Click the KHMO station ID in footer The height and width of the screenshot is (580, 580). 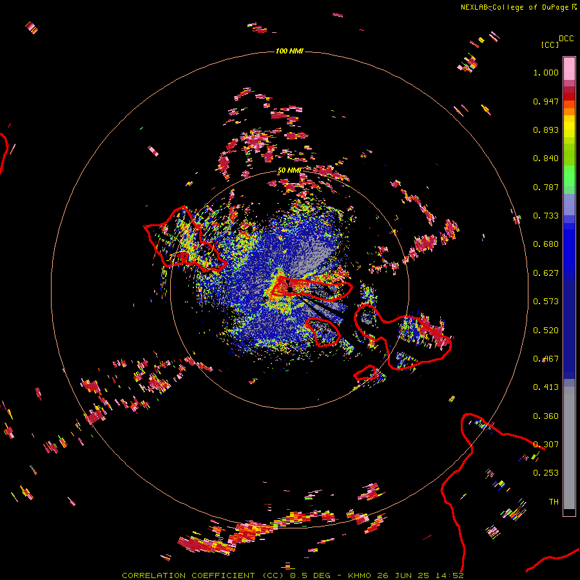[x=359, y=575]
